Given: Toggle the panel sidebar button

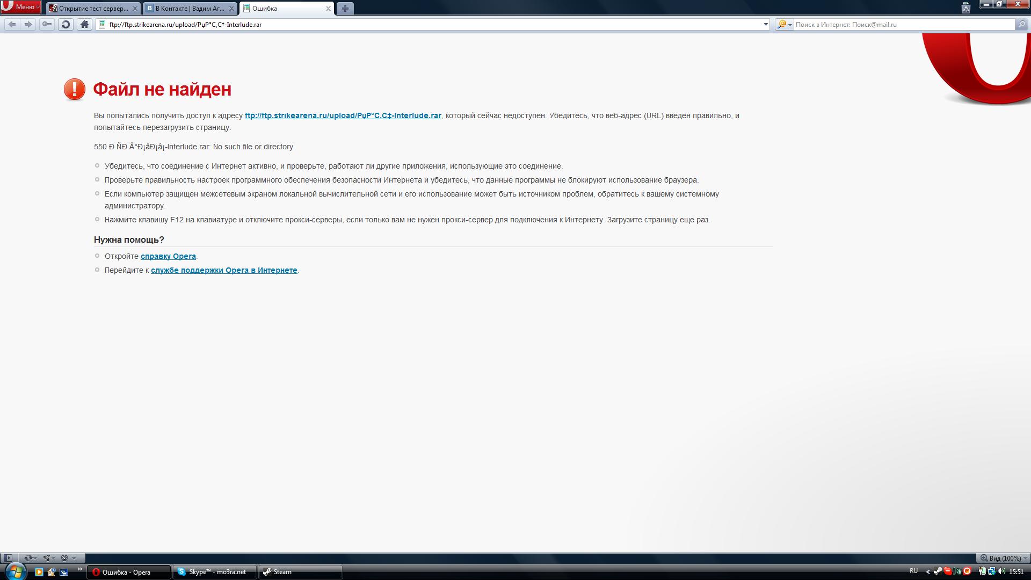Looking at the screenshot, I should coord(8,558).
